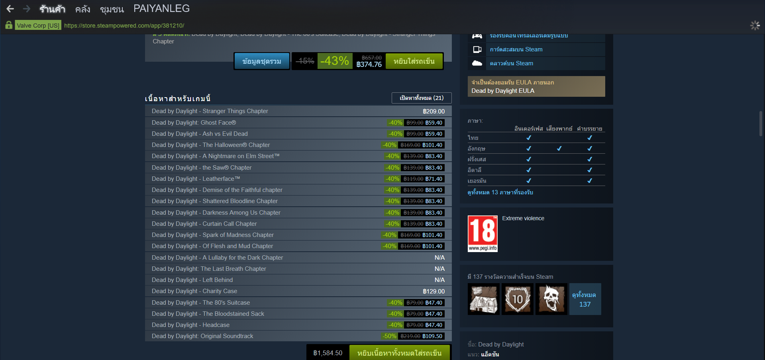Click the PEGI 18 rating badge
The height and width of the screenshot is (360, 765).
[x=483, y=234]
